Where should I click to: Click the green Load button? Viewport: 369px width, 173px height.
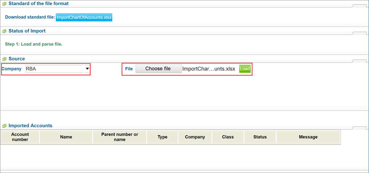click(x=245, y=69)
